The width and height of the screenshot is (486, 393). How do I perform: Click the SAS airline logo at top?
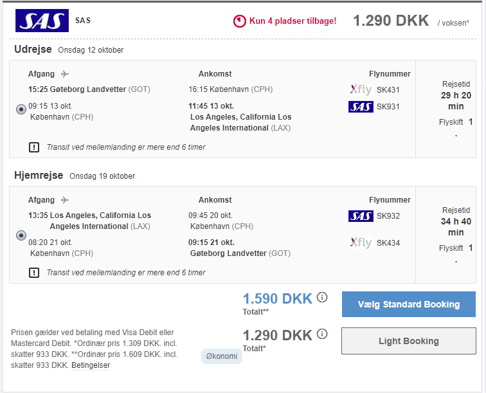42,21
